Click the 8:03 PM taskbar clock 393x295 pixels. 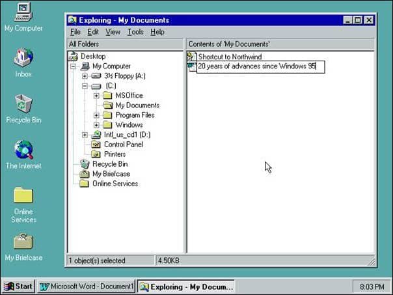tap(372, 287)
